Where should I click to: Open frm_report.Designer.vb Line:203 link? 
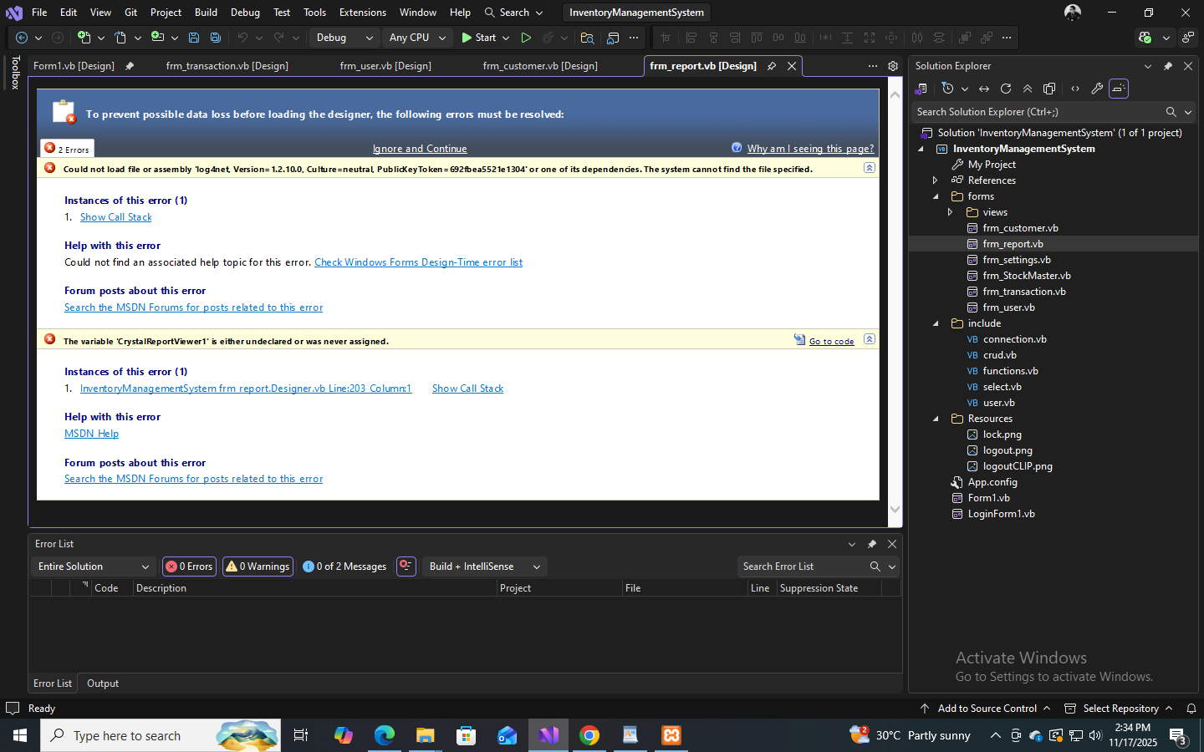[246, 389]
